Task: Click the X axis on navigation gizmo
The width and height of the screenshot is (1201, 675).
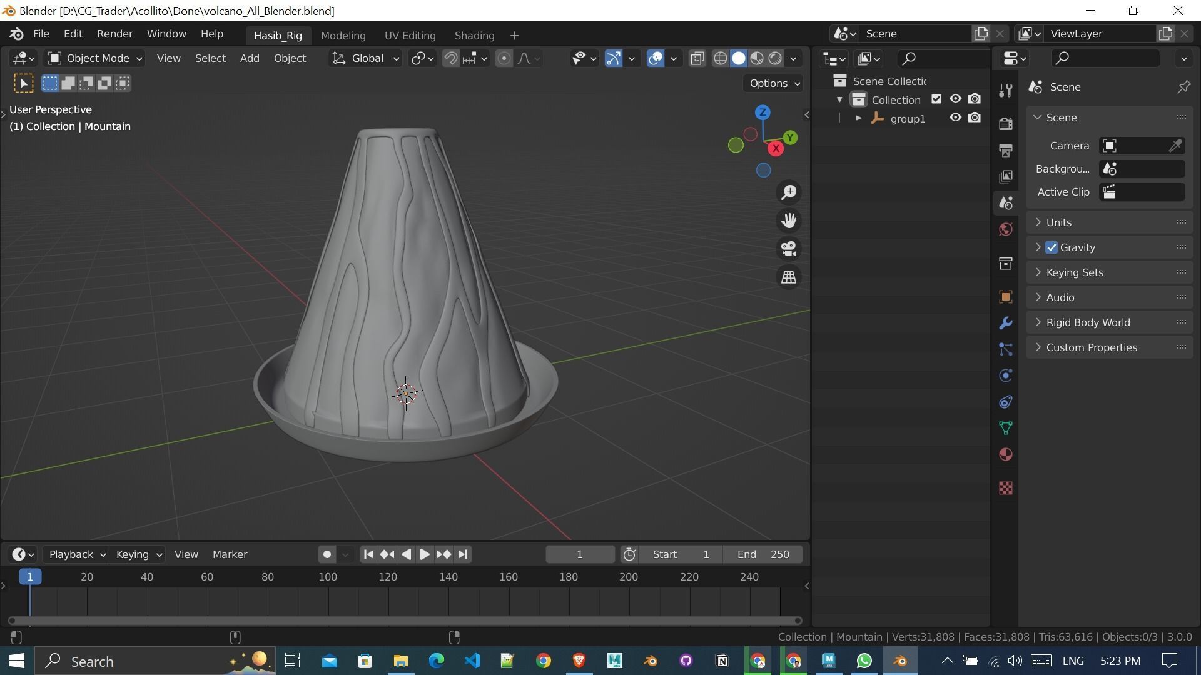Action: click(776, 148)
